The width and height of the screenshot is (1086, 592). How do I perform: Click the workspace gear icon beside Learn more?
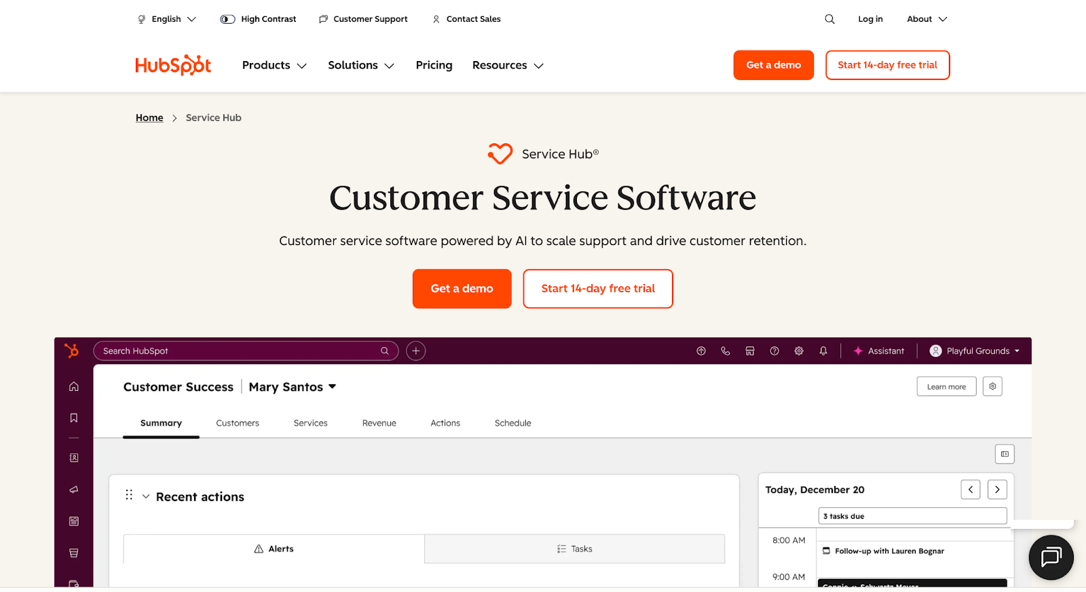pos(992,386)
